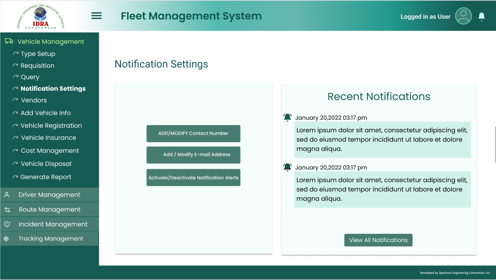
Task: Click the shield icon beside Incident Management
Action: pyautogui.click(x=7, y=224)
